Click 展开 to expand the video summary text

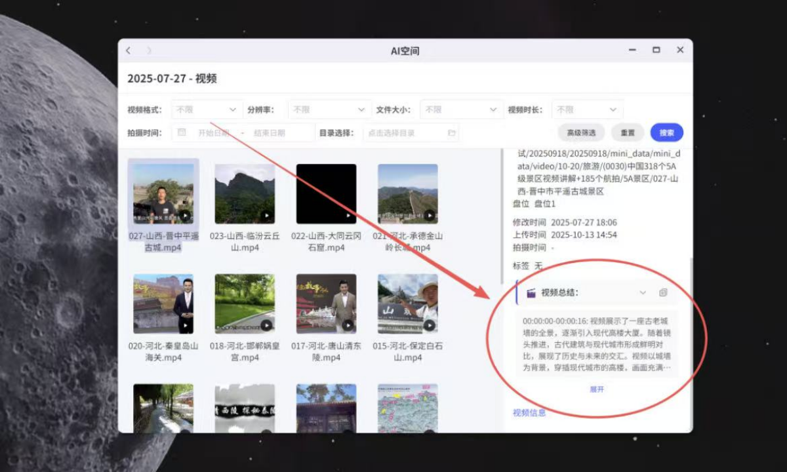[597, 389]
